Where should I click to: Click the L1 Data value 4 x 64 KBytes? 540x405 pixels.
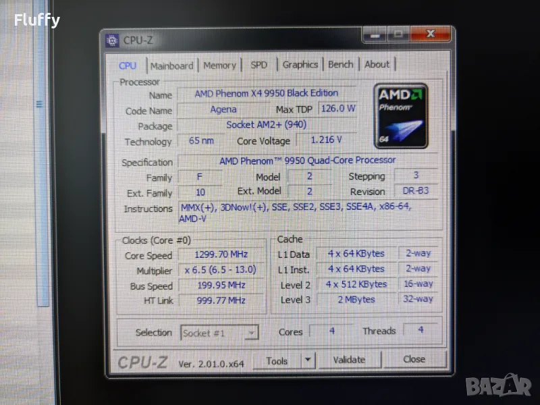point(356,254)
